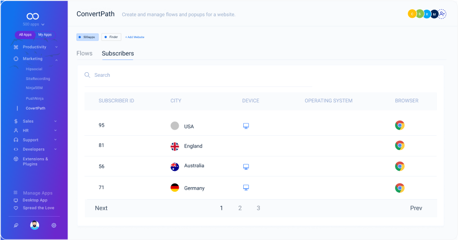Click the subscriber Search field
The width and height of the screenshot is (458, 240).
tap(203, 75)
